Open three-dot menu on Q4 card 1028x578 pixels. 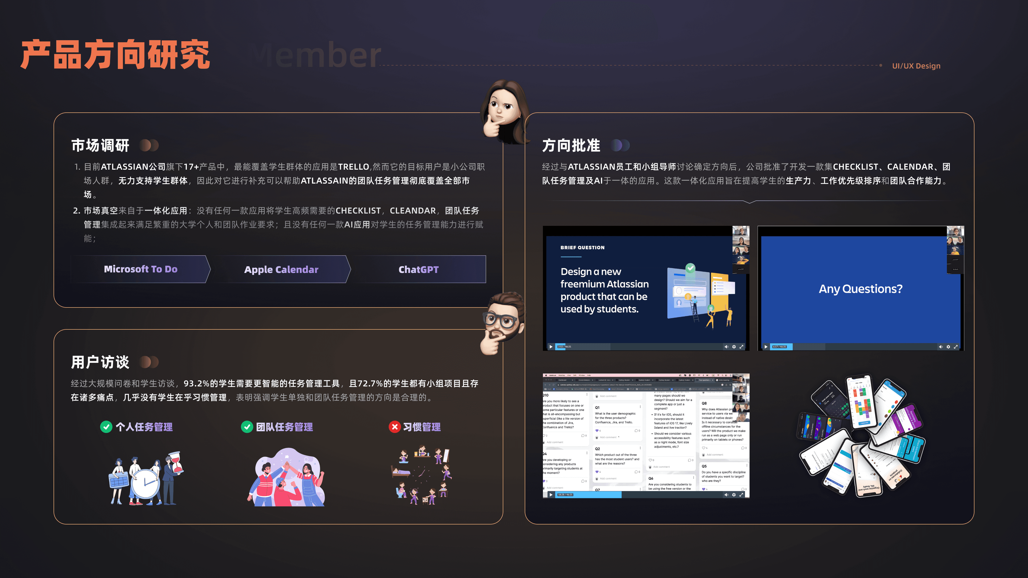click(x=587, y=453)
